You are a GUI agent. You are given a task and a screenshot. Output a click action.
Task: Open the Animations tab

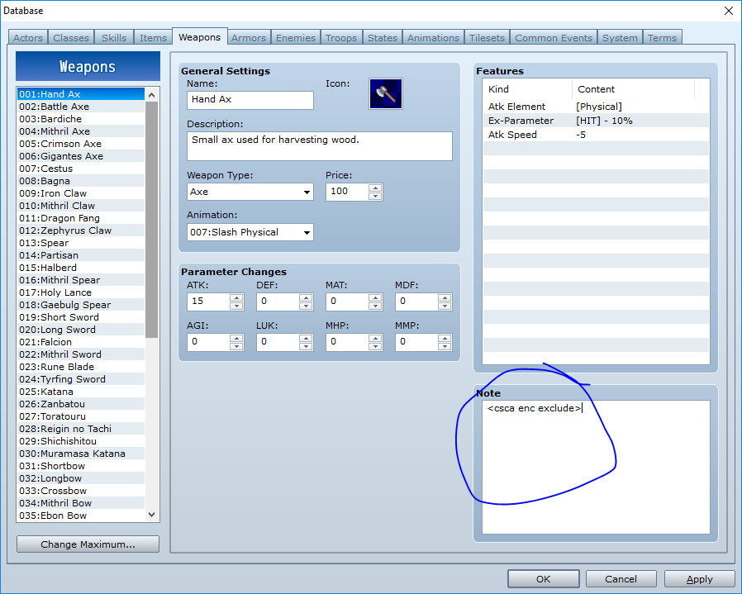(x=433, y=37)
